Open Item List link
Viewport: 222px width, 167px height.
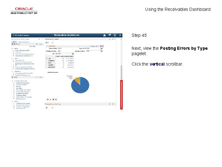click(18, 86)
